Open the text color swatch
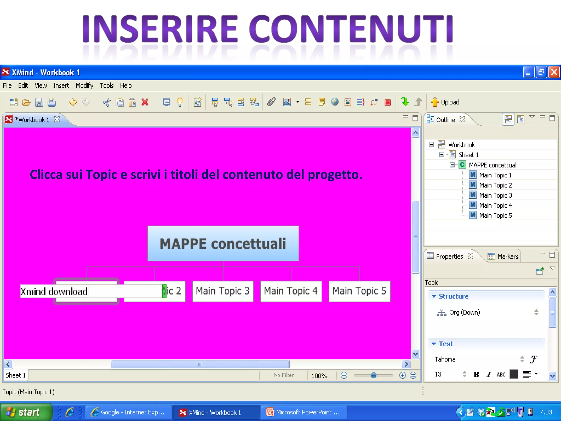This screenshot has width=561, height=421. [x=514, y=374]
